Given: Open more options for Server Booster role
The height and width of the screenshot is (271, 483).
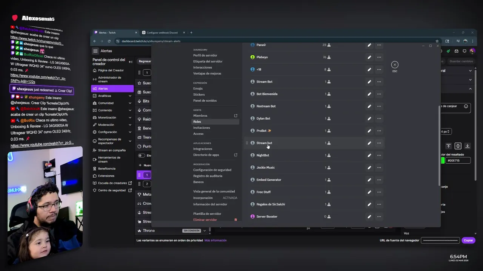Looking at the screenshot, I should [379, 216].
